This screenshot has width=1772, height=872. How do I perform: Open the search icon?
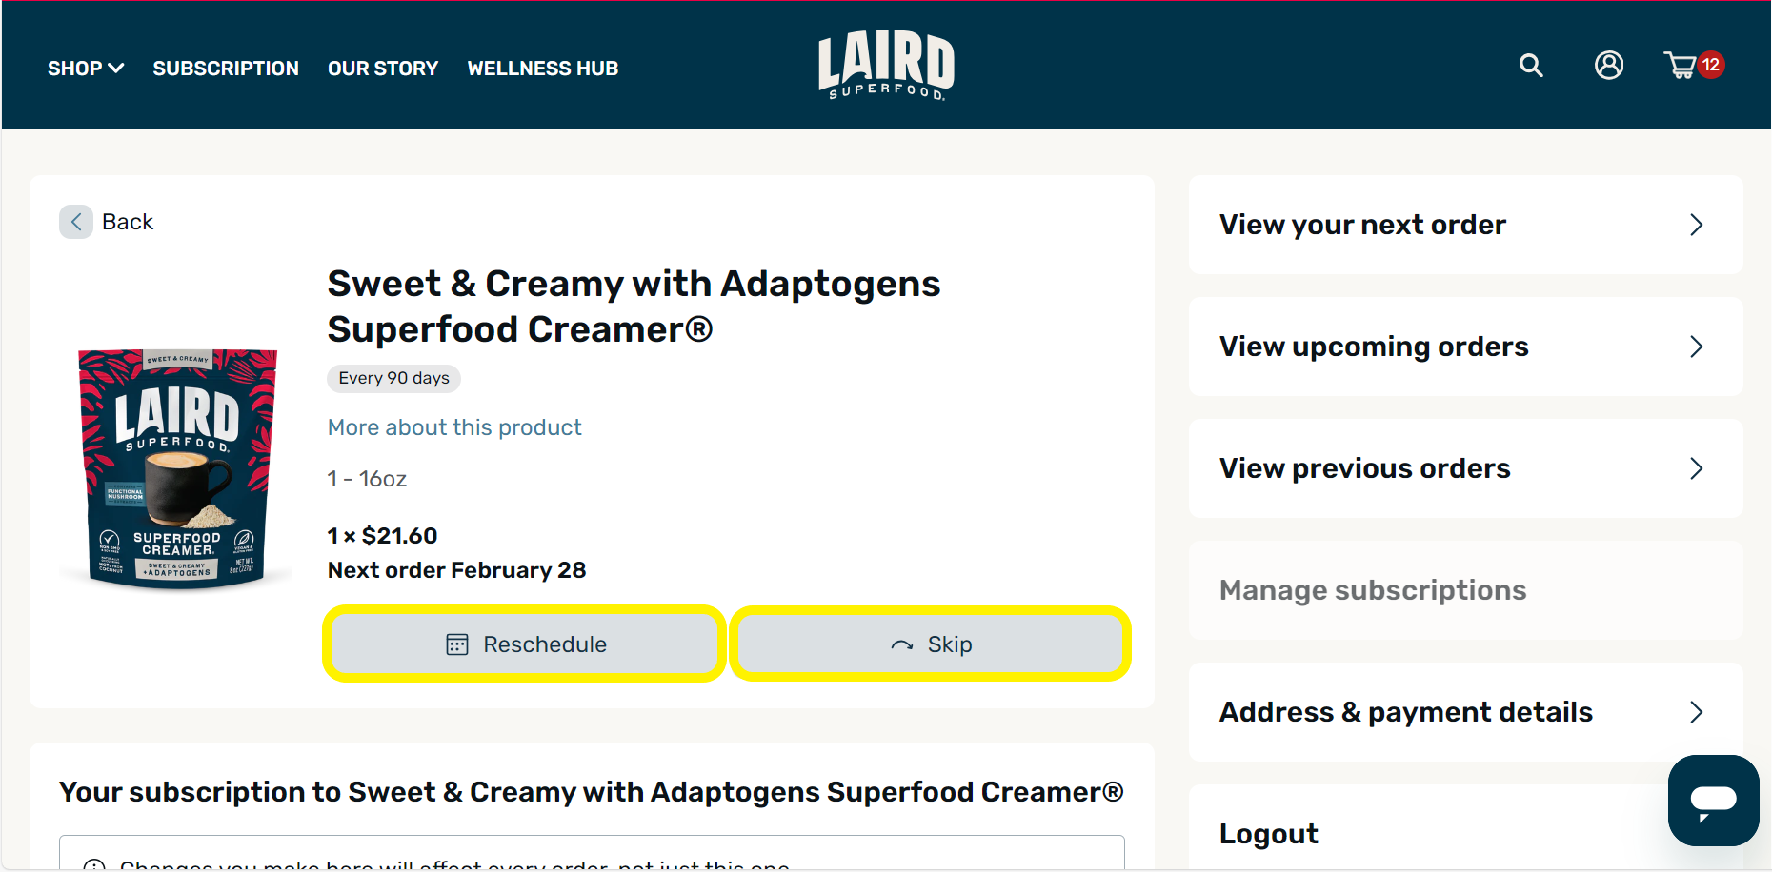[1531, 65]
